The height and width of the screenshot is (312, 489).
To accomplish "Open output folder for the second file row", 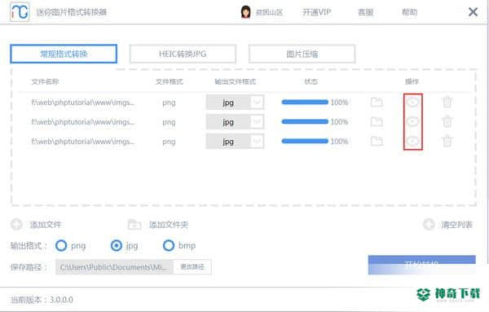I will [377, 121].
